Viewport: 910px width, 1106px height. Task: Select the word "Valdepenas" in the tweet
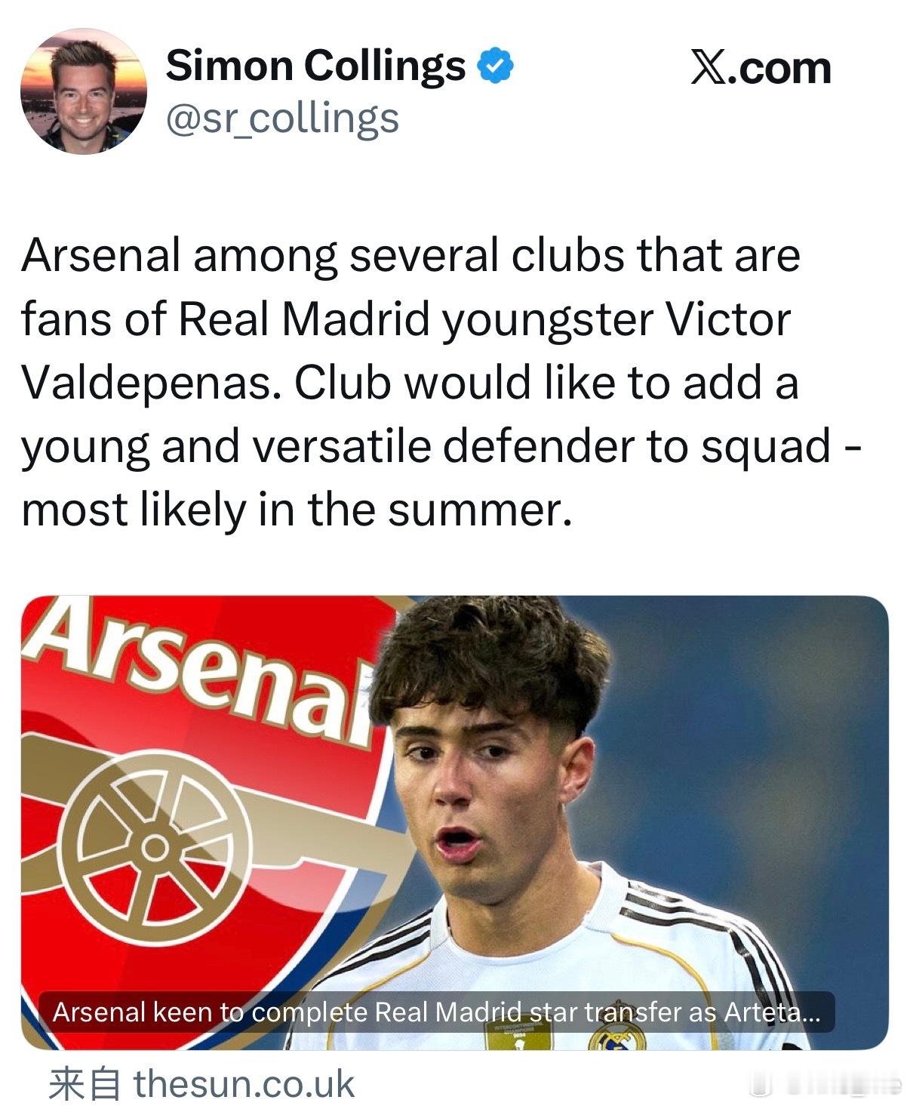149,383
